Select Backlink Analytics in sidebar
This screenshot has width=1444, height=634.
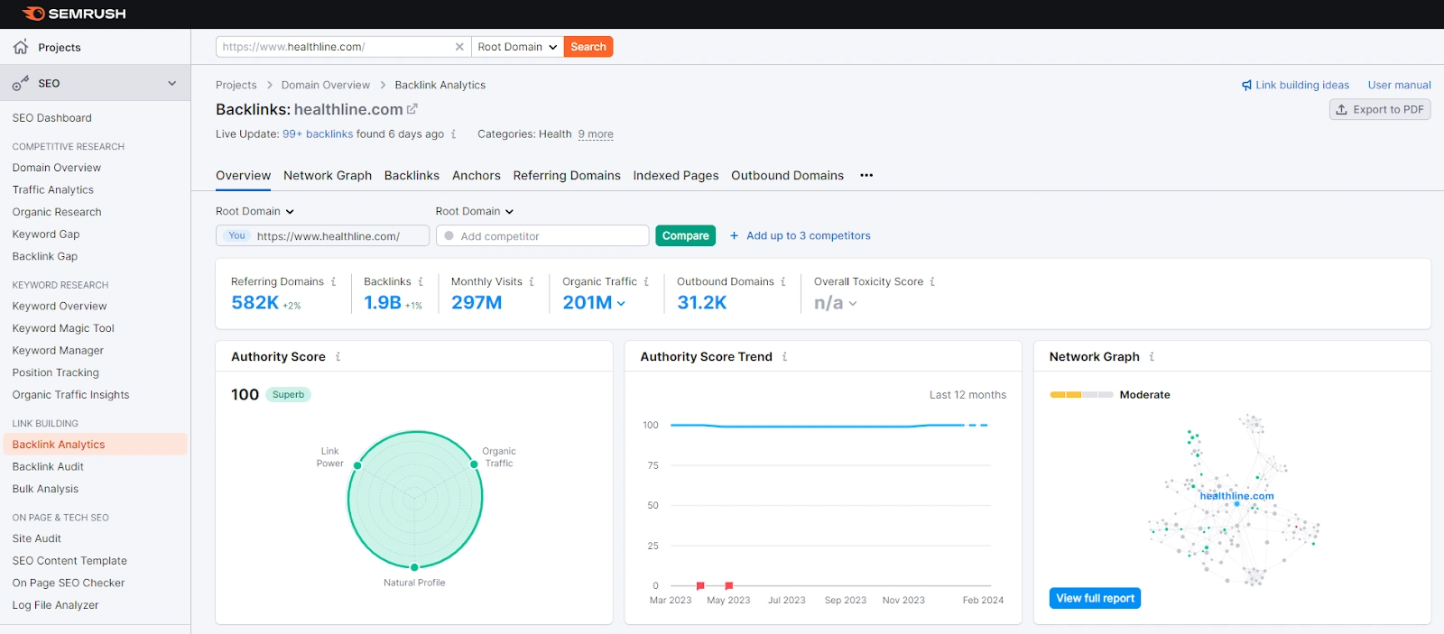95,445
